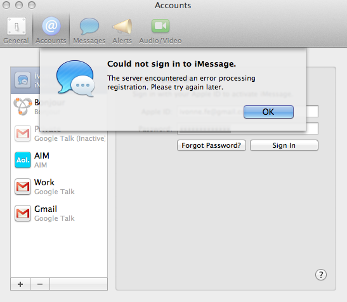Open the General preferences pane
The height and width of the screenshot is (302, 347).
click(x=16, y=30)
